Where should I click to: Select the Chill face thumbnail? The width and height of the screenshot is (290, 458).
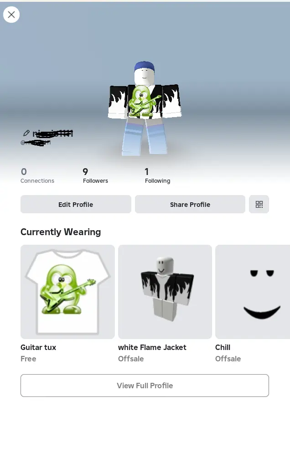coord(253,292)
